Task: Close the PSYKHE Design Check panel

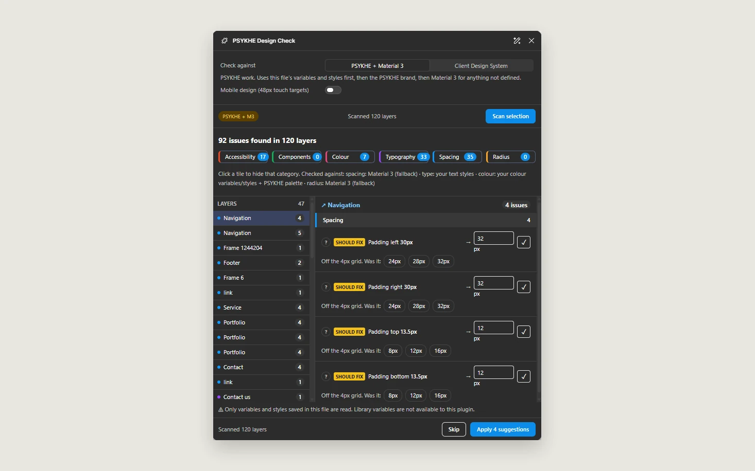Action: coord(531,41)
